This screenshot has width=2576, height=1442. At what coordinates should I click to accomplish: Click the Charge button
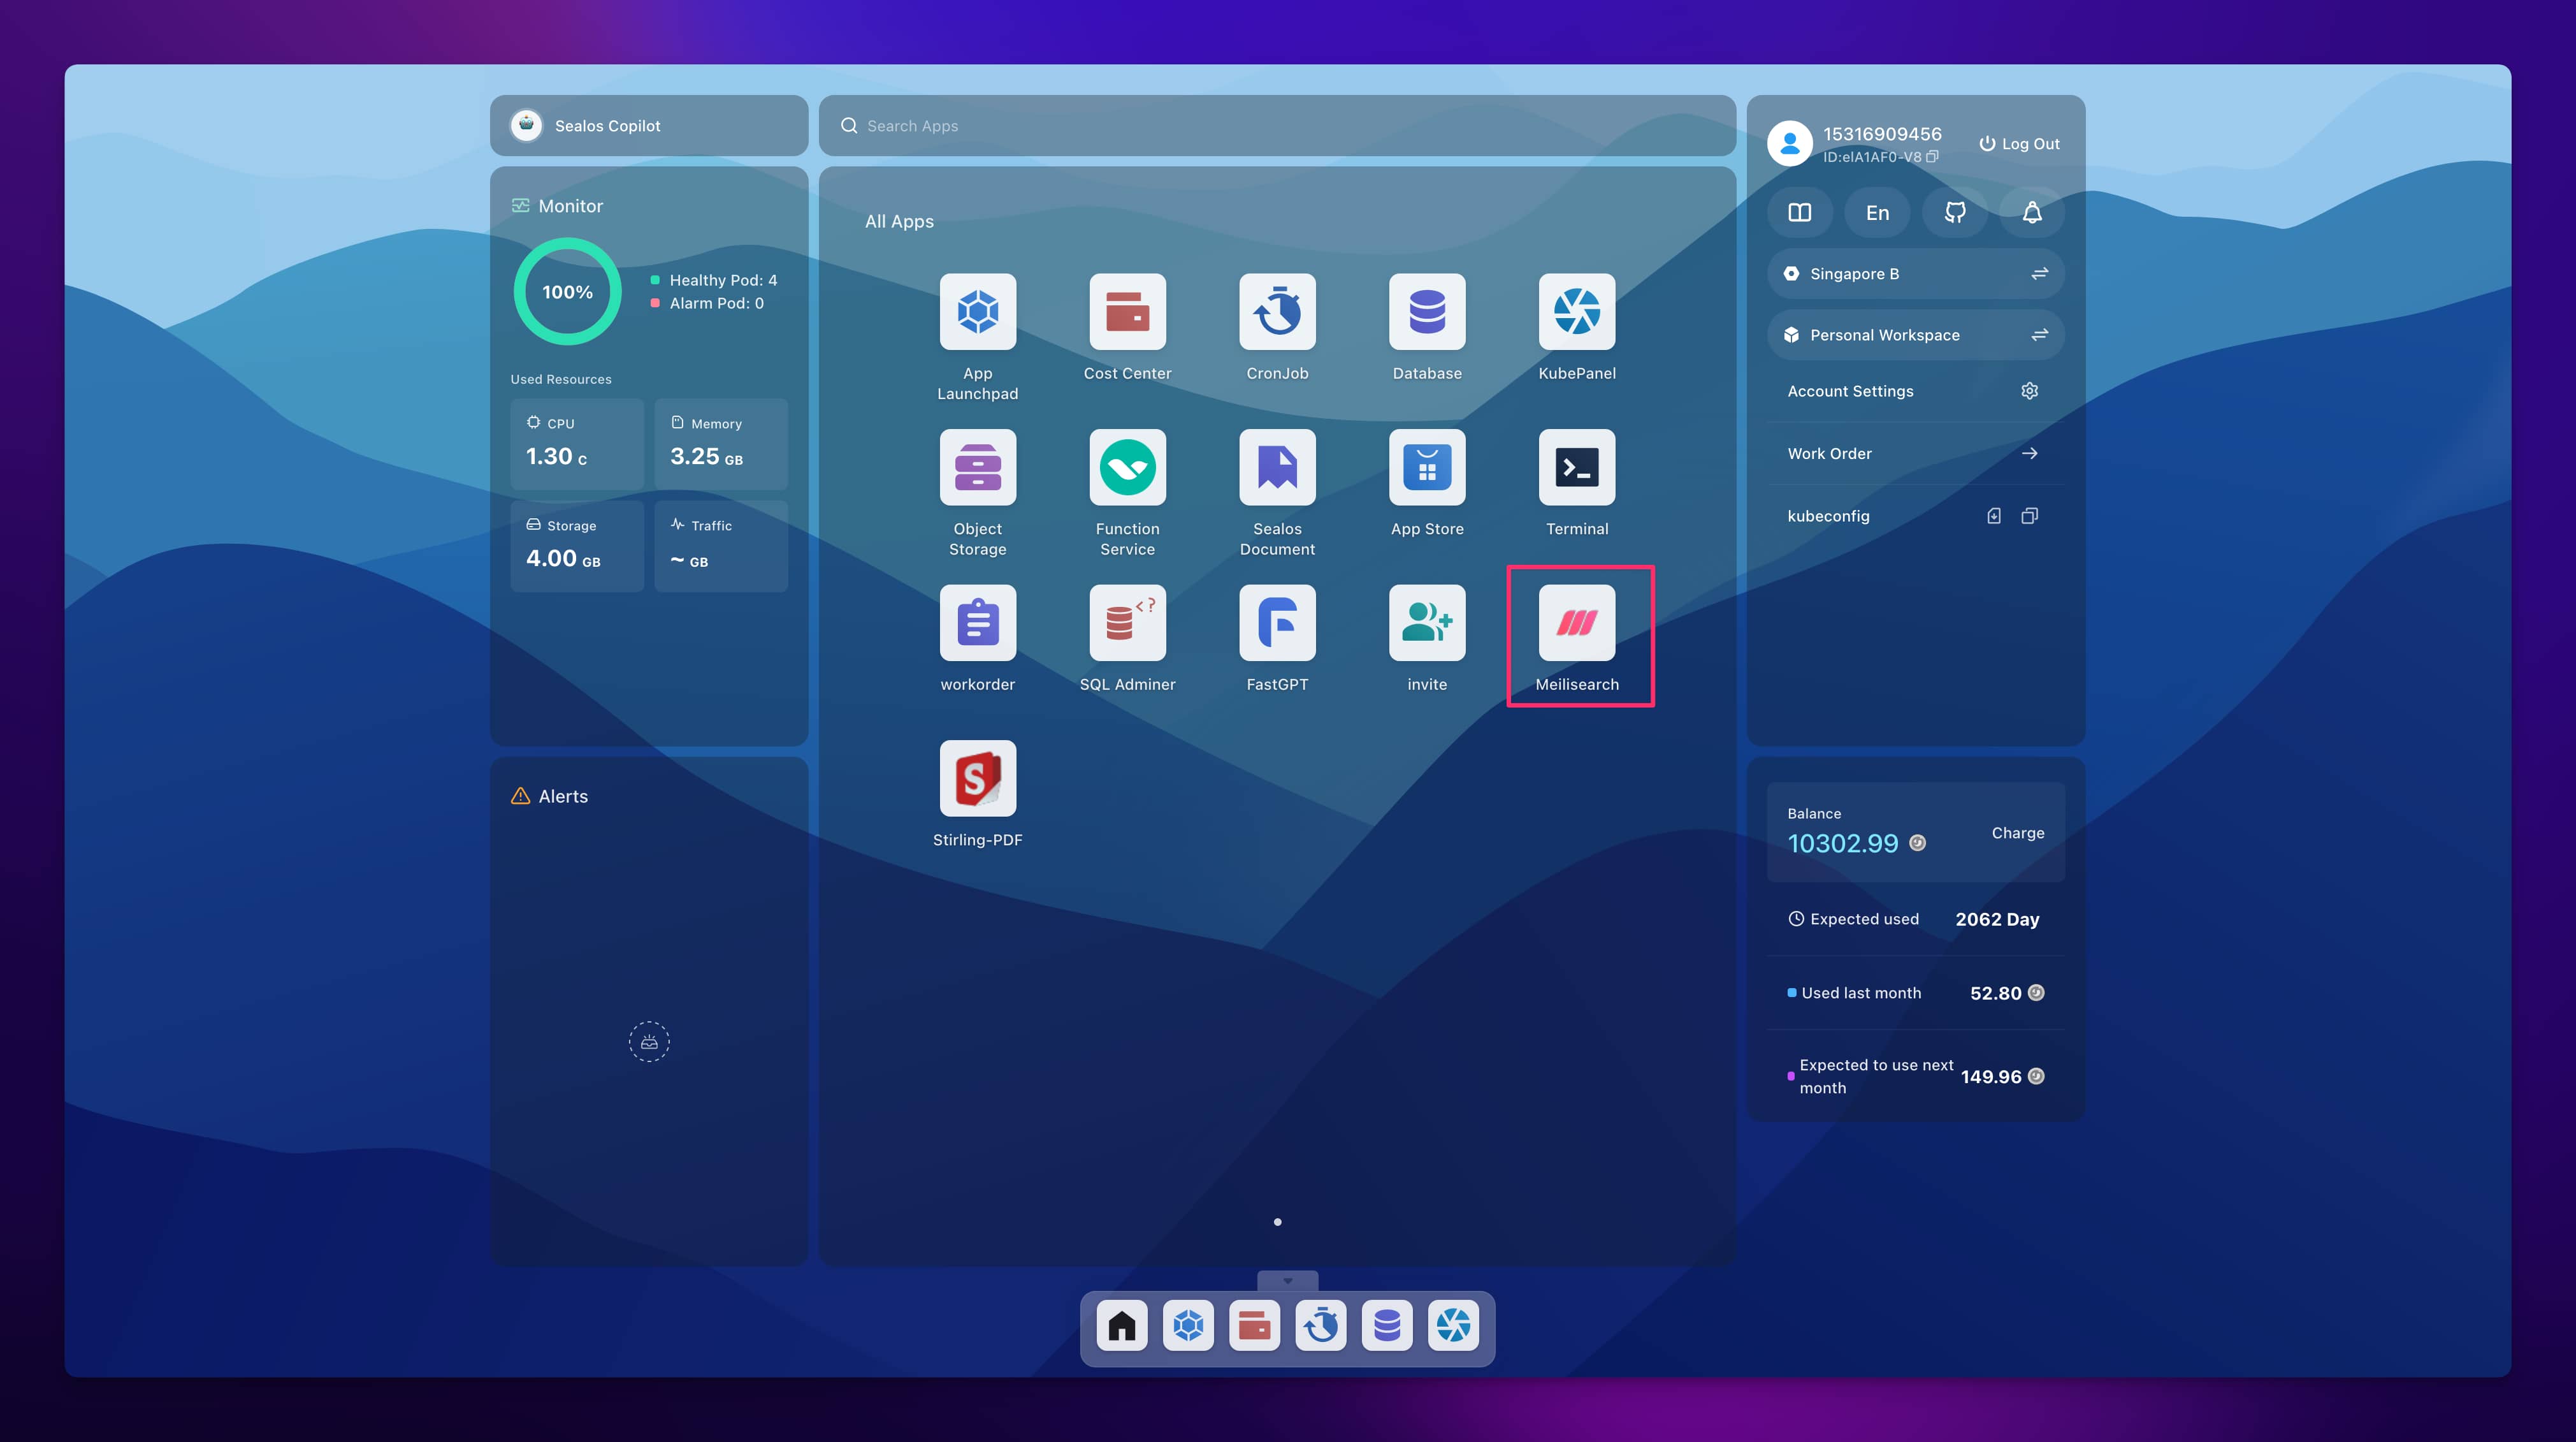[x=2017, y=833]
